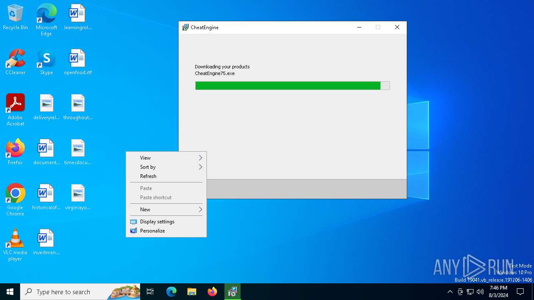Click the greyed-out Paste shortcut entry
Screen dimensions: 534x300
(166, 197)
